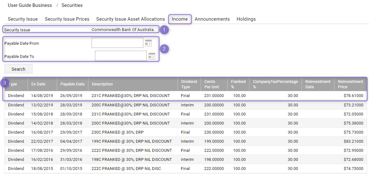Click Payable Date 28/09/2018
Screen dimensions: 369x174
coord(71,114)
